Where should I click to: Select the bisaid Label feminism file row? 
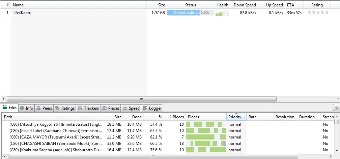(168, 131)
